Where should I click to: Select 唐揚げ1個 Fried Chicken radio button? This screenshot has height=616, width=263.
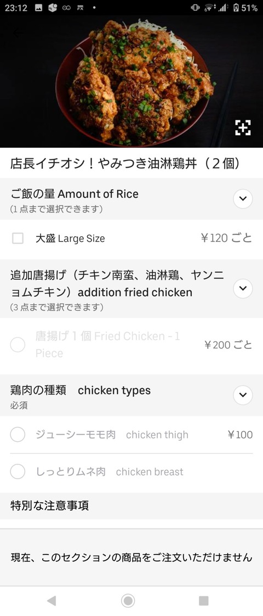pyautogui.click(x=18, y=345)
